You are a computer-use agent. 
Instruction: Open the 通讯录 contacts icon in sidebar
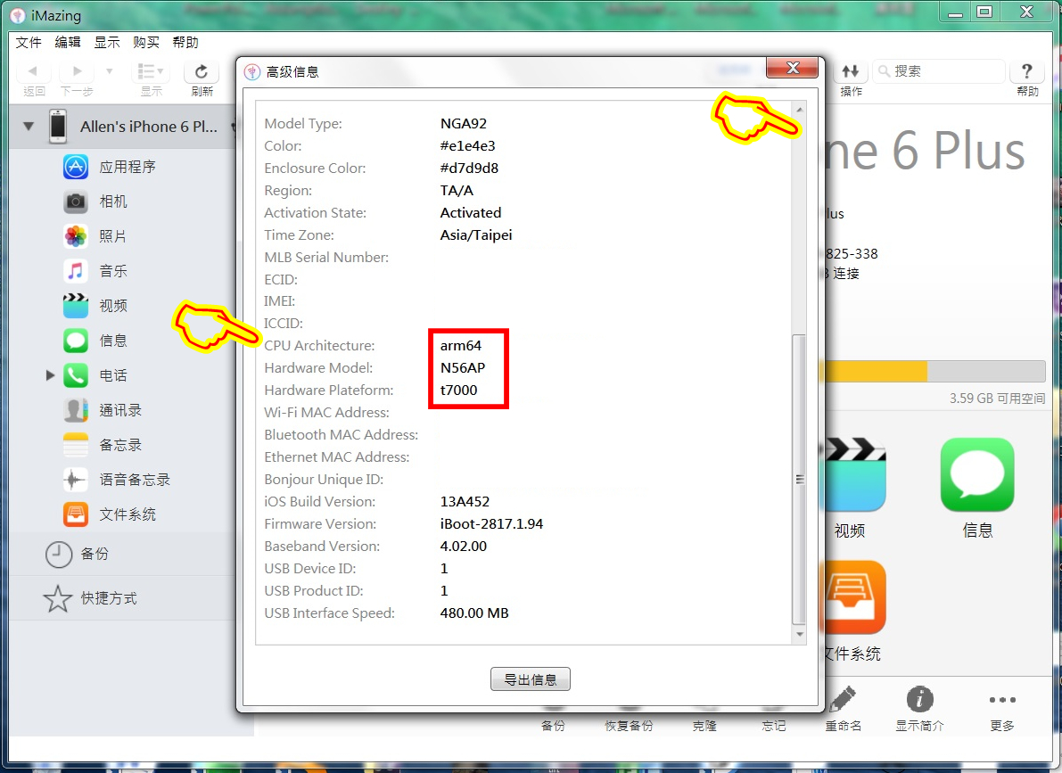tap(75, 410)
